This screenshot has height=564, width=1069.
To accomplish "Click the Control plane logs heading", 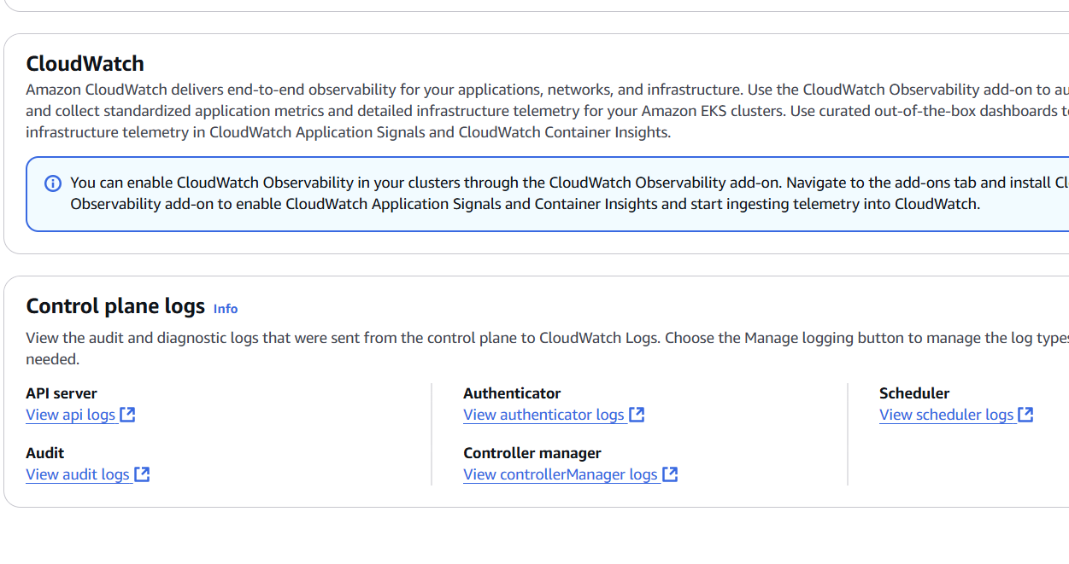I will (115, 306).
